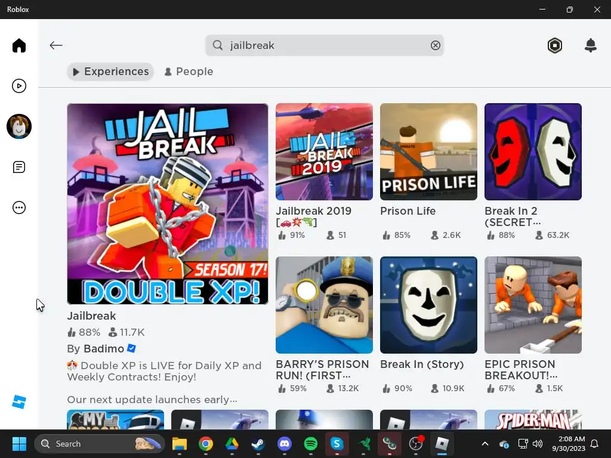611x458 pixels.
Task: Click the magnifier icon in search bar
Action: coord(218,45)
